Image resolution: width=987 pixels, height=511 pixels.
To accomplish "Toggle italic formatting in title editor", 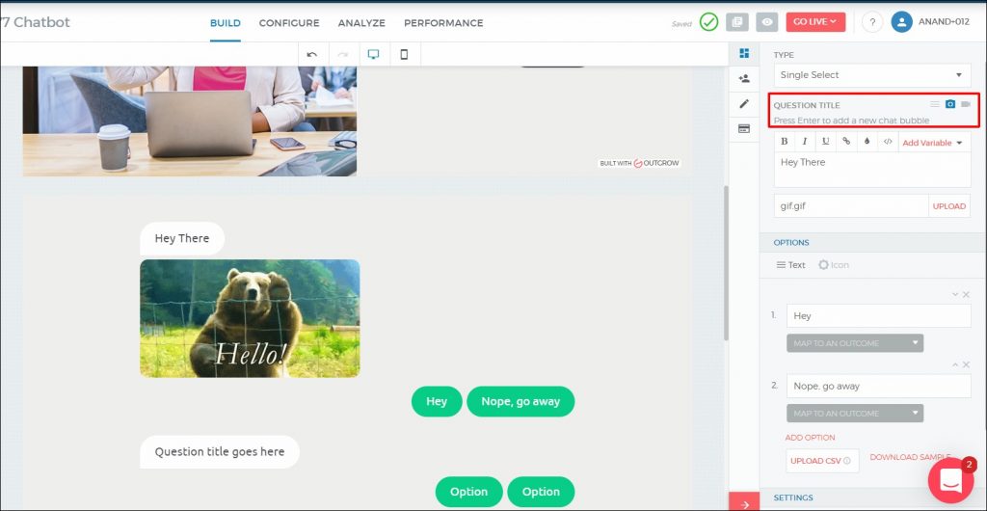I will click(x=805, y=142).
